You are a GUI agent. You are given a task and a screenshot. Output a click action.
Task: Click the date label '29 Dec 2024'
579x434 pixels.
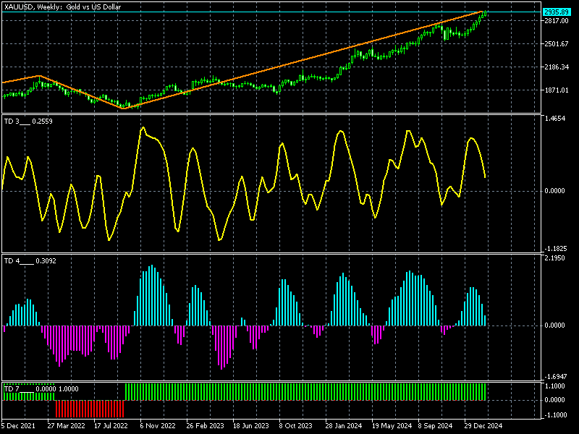tap(483, 426)
